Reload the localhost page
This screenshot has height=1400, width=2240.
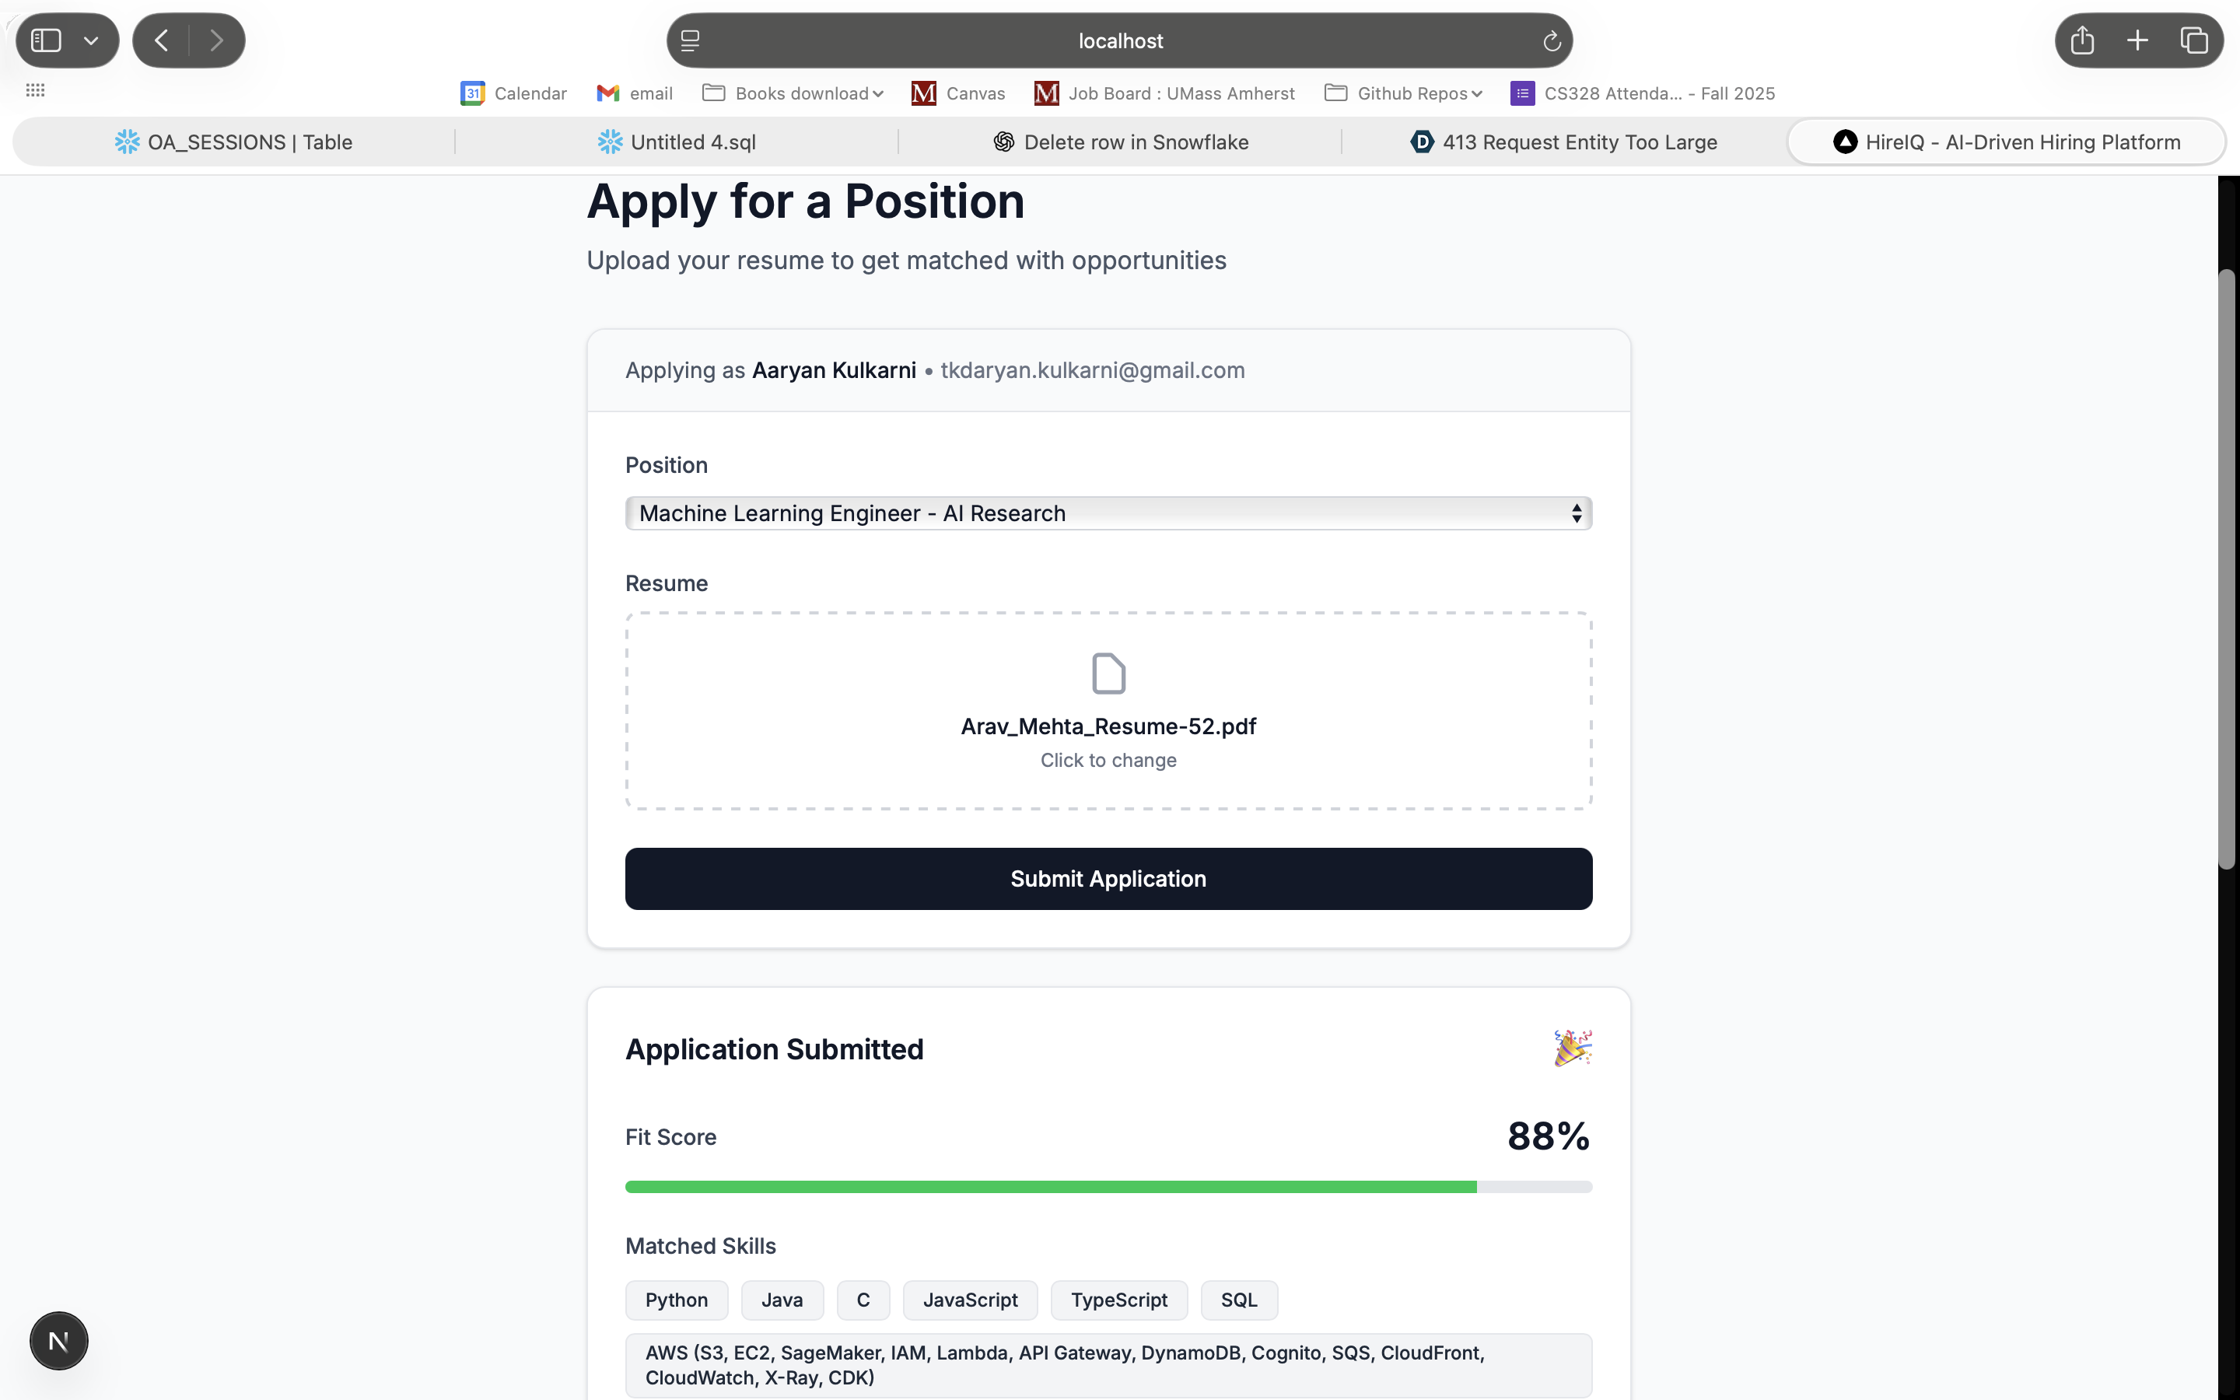(1552, 40)
